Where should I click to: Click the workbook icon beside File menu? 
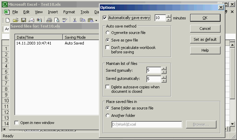(6, 12)
